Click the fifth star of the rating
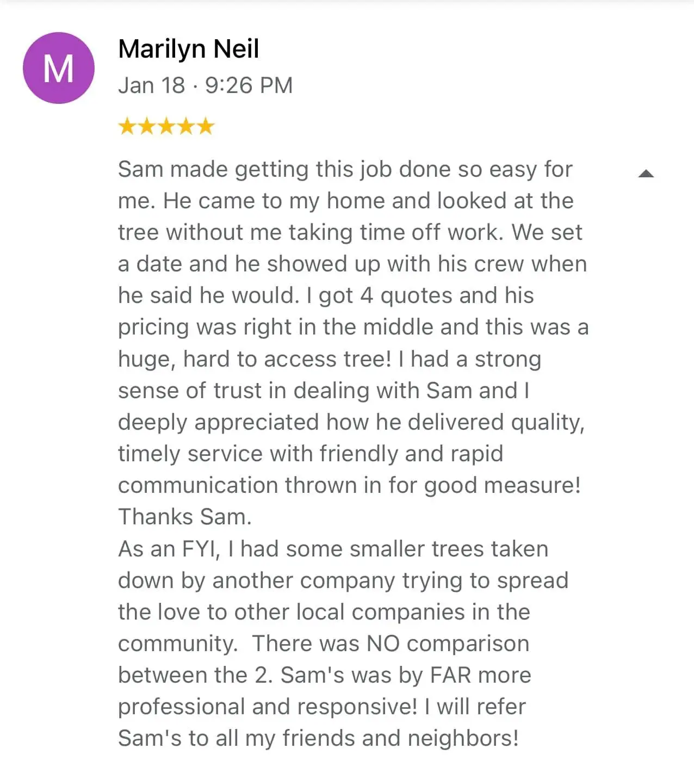This screenshot has height=779, width=694. click(204, 127)
